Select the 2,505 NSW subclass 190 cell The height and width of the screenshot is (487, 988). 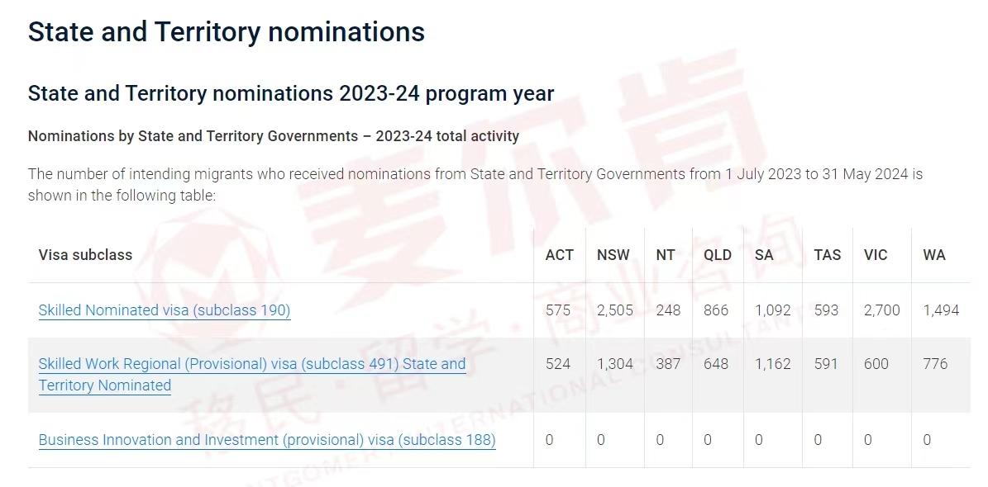coord(615,310)
